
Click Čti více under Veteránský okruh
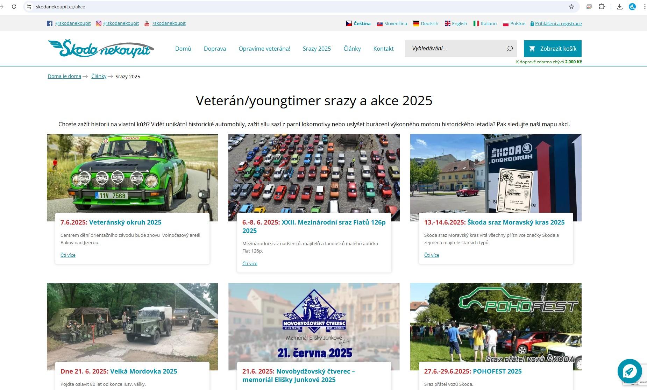tap(68, 255)
